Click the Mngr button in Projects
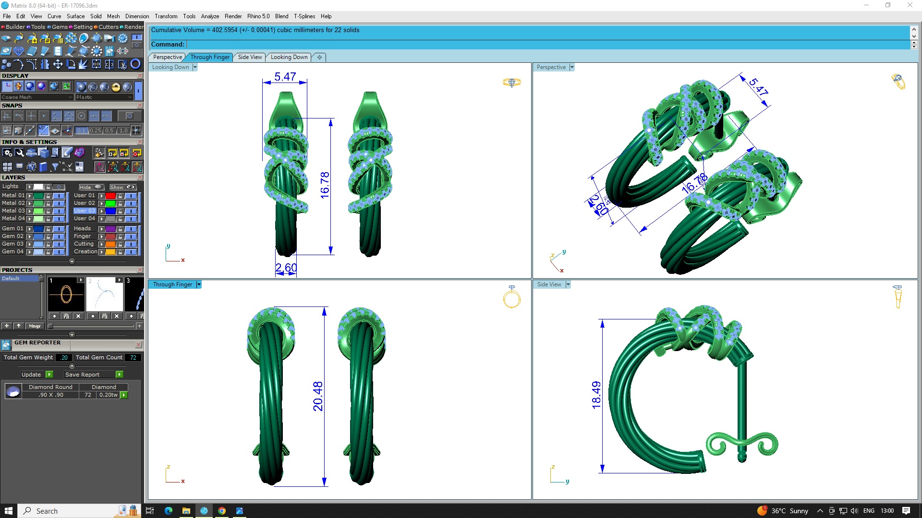922x518 pixels. pyautogui.click(x=35, y=326)
